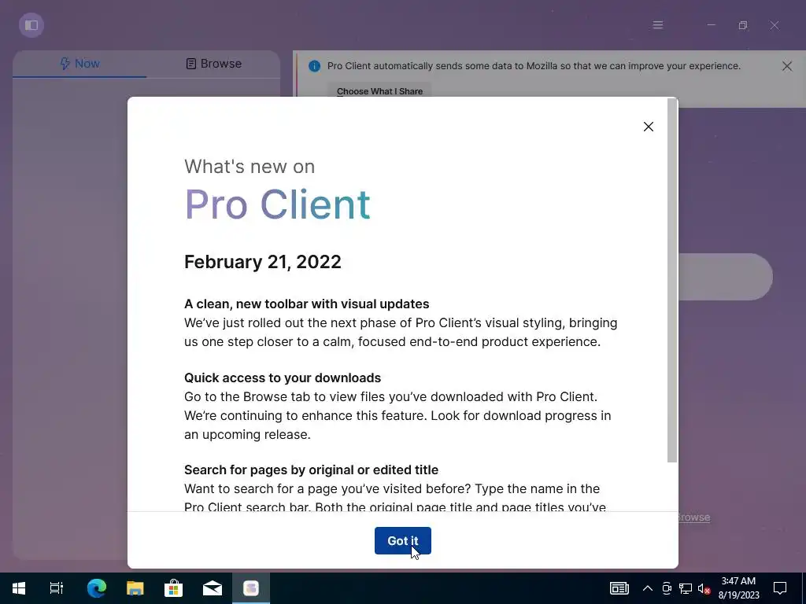
Task: Open the Action Center notifications icon
Action: pyautogui.click(x=780, y=588)
